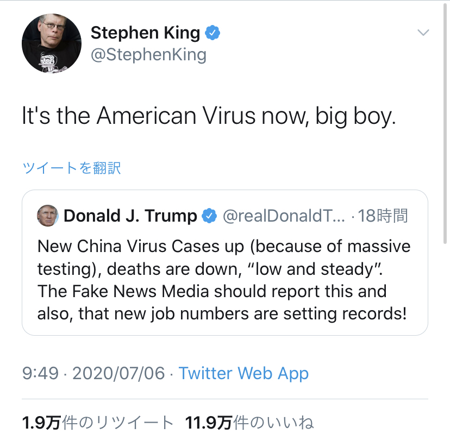The width and height of the screenshot is (450, 440).
Task: View the 11.9万件のいいね list
Action: (x=249, y=423)
